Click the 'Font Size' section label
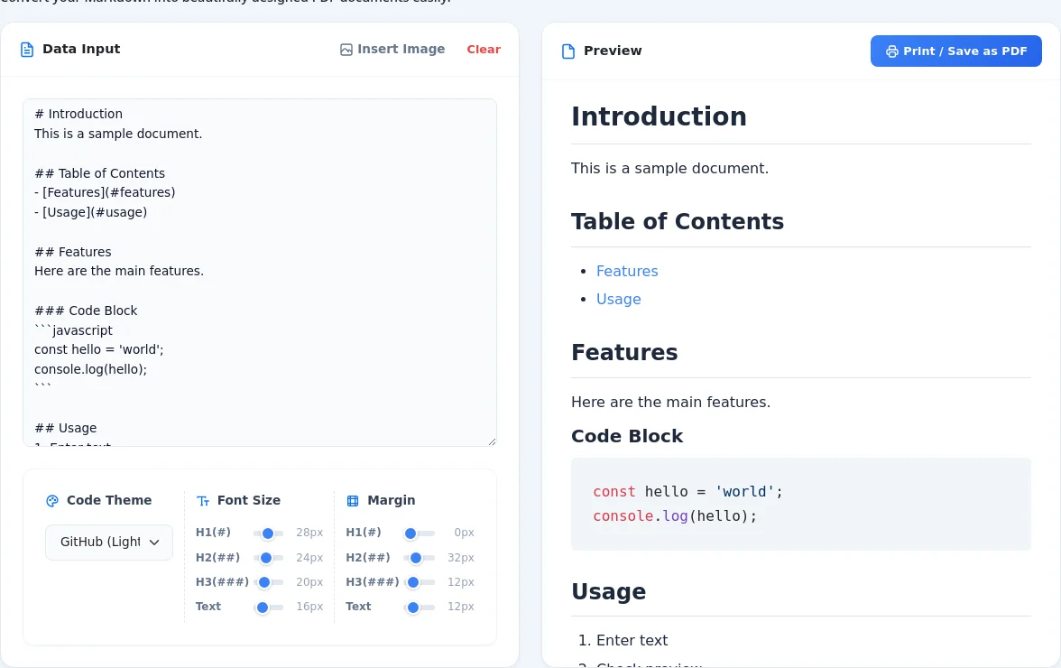Screen dimensions: 1061x668 tap(248, 500)
